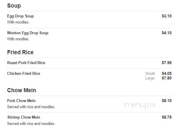Select the Shrimp Chow Mein item
The height and width of the screenshot is (129, 192).
pyautogui.click(x=23, y=117)
